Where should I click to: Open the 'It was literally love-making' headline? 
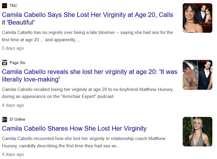point(89,75)
